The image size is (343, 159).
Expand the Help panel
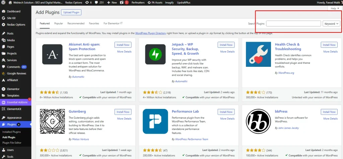(x=335, y=8)
